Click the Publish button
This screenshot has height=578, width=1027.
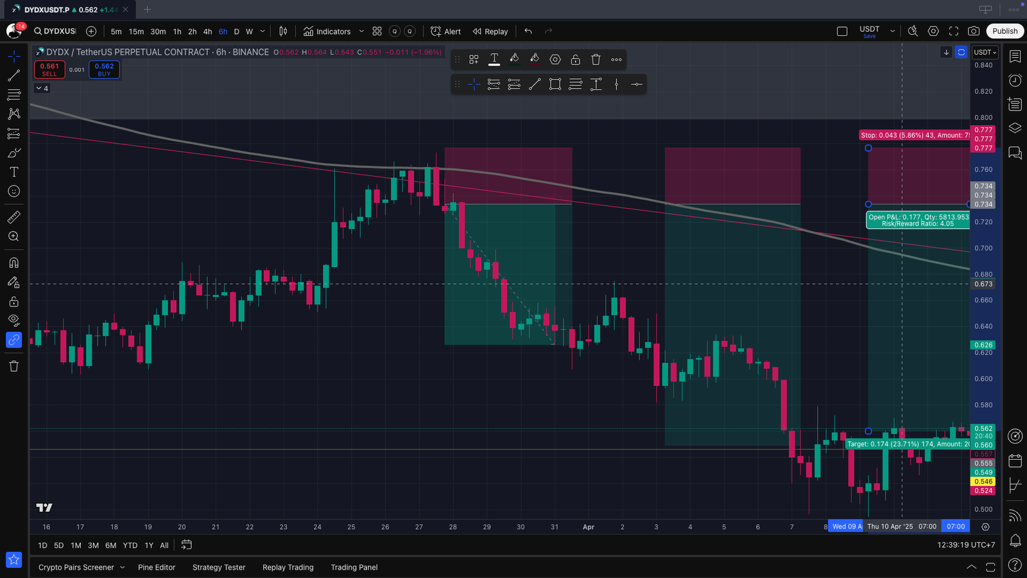[x=1005, y=31]
